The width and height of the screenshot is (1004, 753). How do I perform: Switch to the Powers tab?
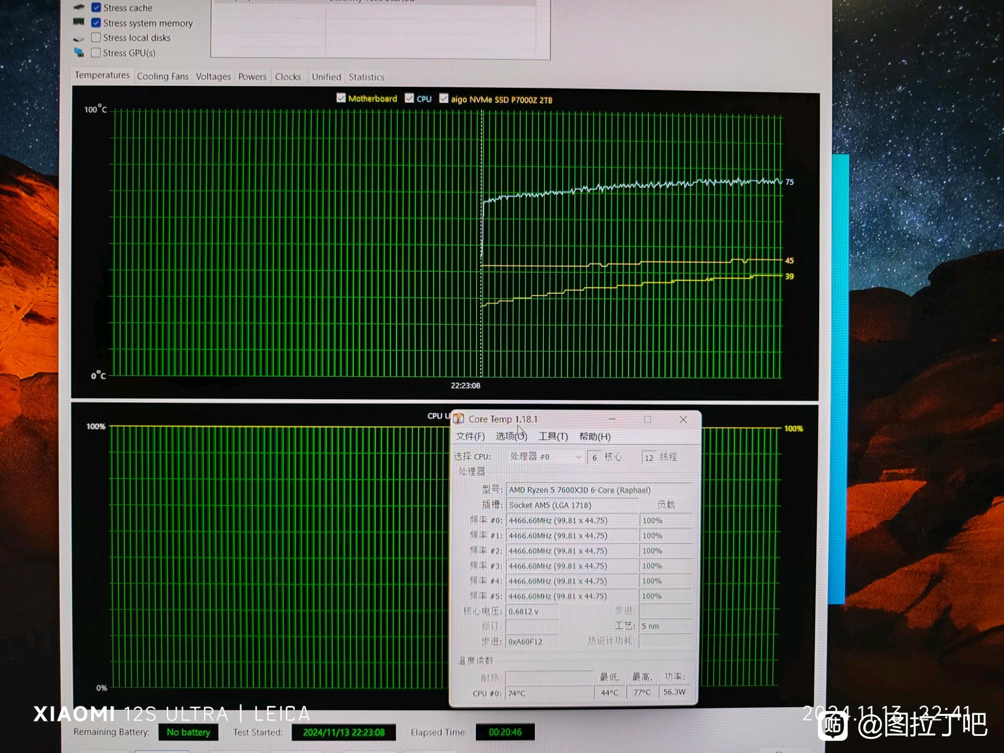[x=252, y=77]
